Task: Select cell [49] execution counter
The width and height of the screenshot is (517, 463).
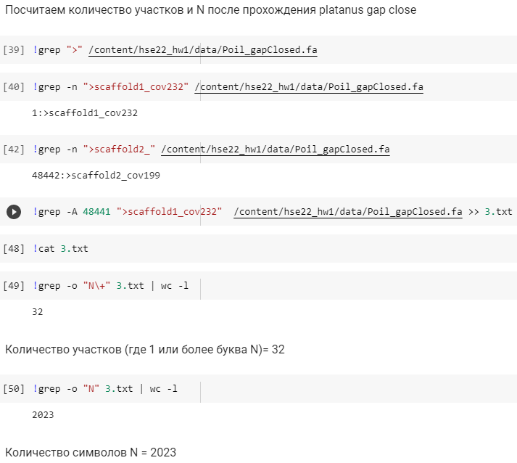Action: (x=14, y=285)
